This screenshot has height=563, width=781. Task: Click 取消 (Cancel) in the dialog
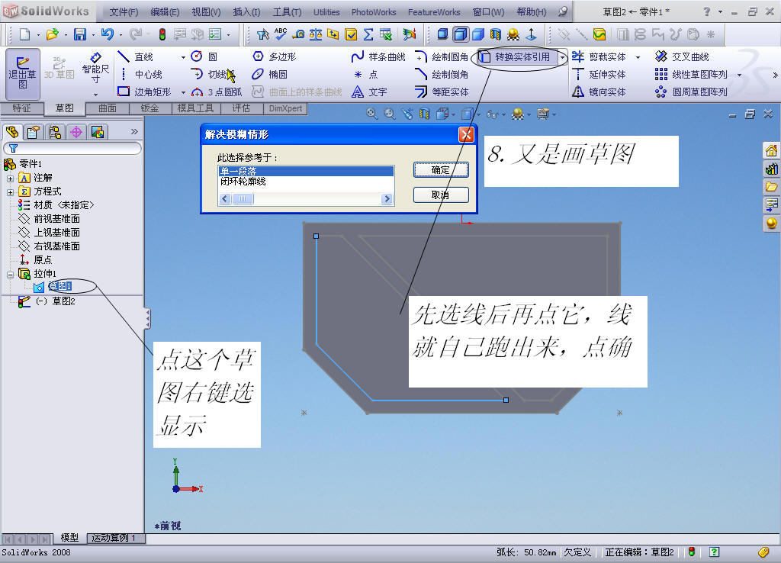[x=441, y=195]
